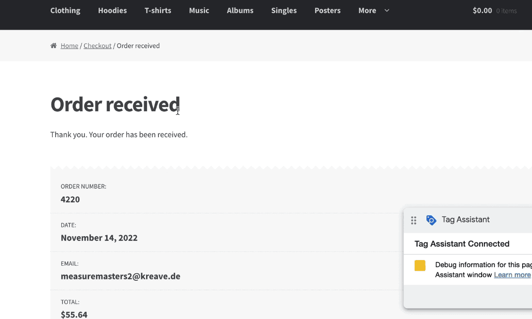View the Singles category
The height and width of the screenshot is (319, 532).
pos(284,10)
